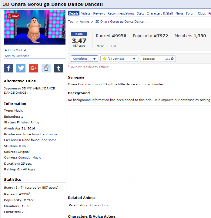Click add some link for Producers
Image resolution: width=211 pixels, height=218 pixels.
[x=50, y=134]
